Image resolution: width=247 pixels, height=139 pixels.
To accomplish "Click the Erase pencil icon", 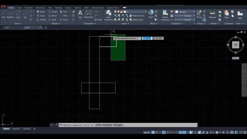I will click(x=73, y=12).
